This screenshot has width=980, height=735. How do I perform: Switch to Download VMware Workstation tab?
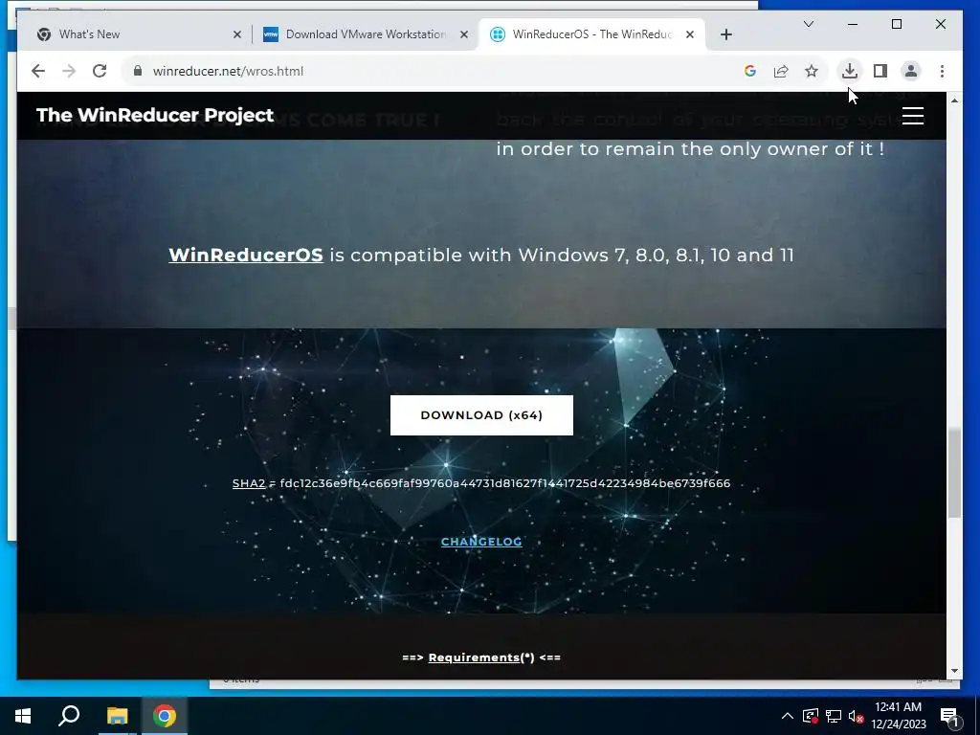[366, 34]
